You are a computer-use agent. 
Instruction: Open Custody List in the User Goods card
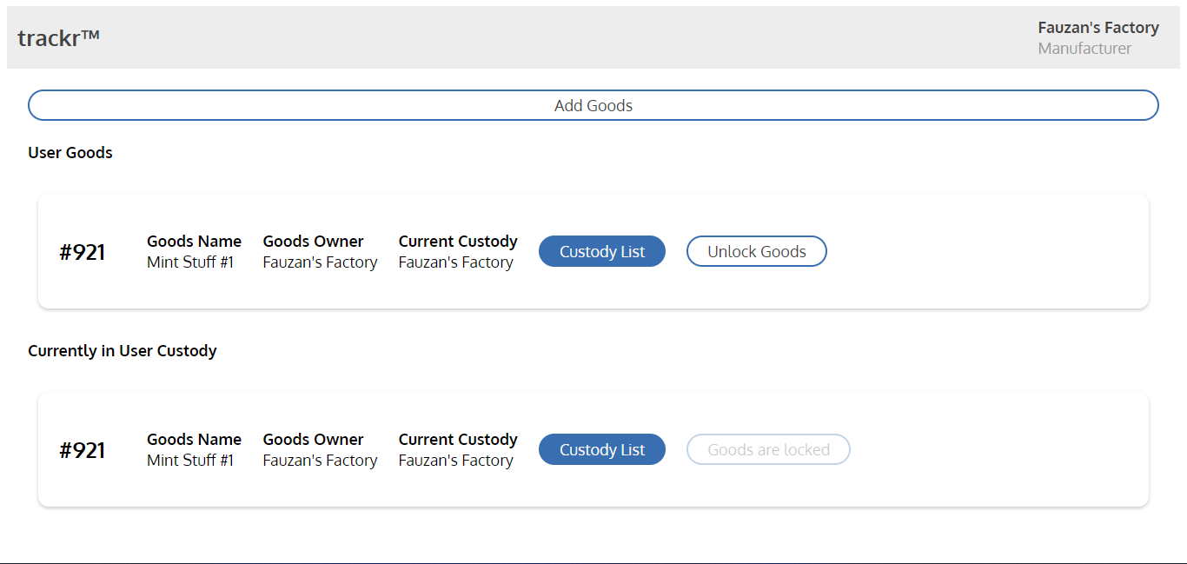click(601, 252)
